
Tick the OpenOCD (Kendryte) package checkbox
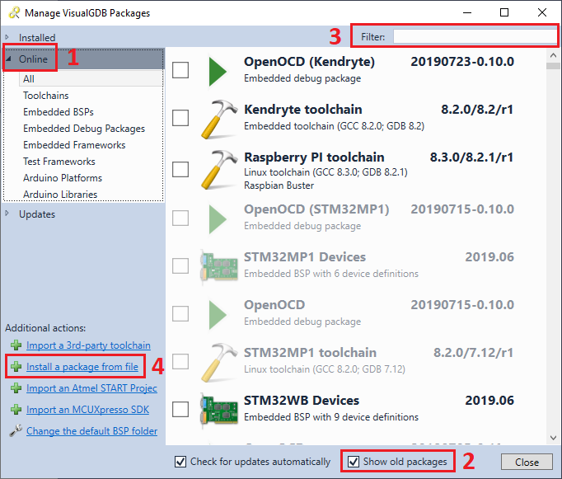tap(180, 70)
